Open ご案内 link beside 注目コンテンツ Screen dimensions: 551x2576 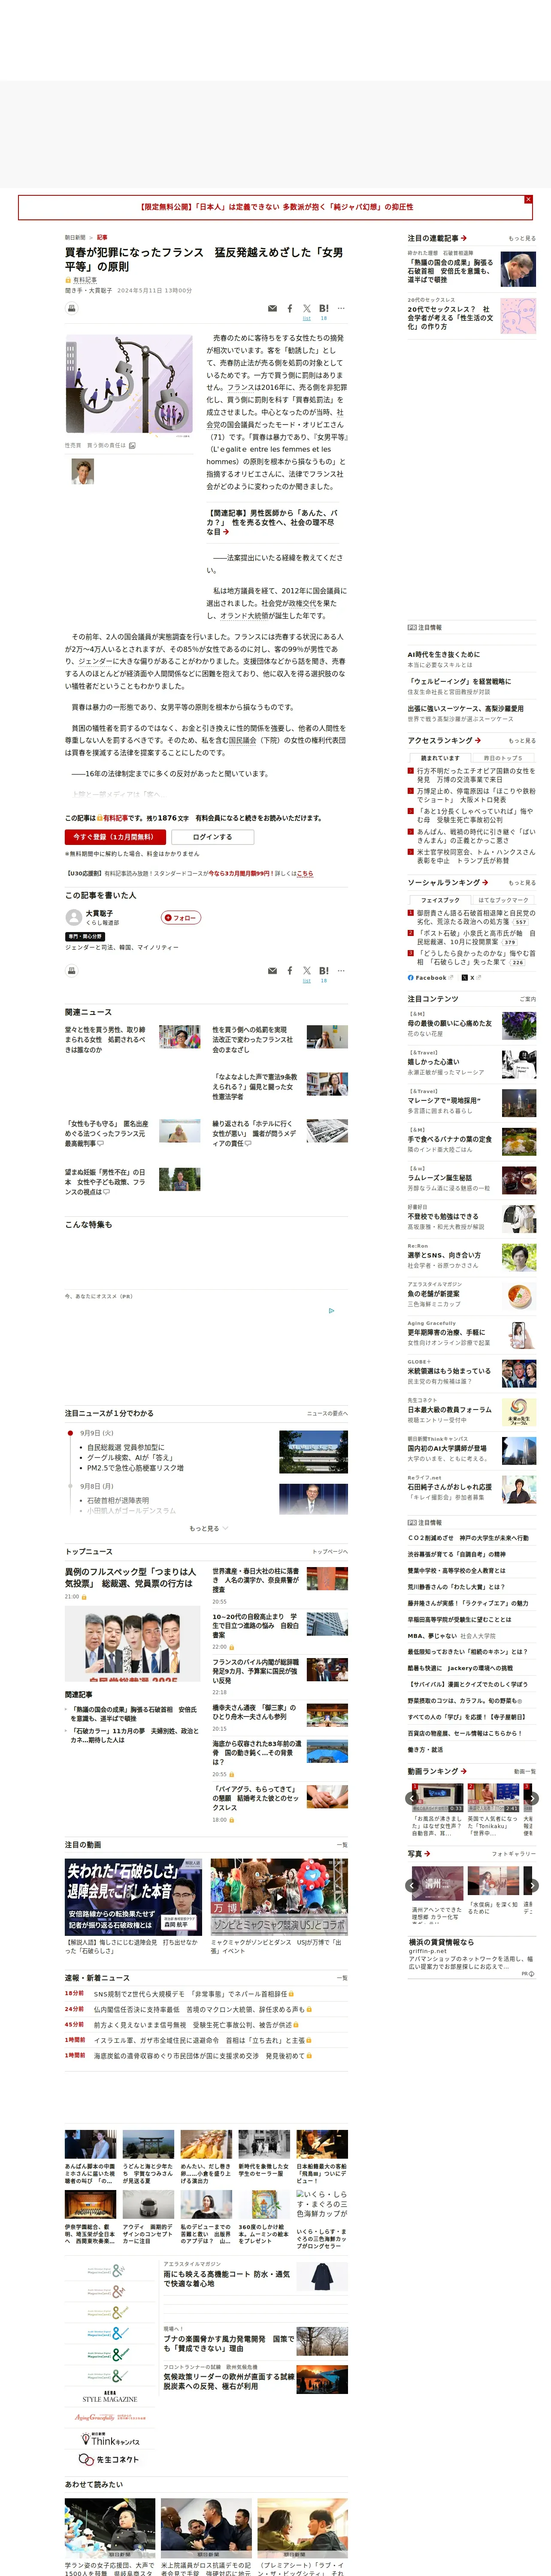point(528,999)
